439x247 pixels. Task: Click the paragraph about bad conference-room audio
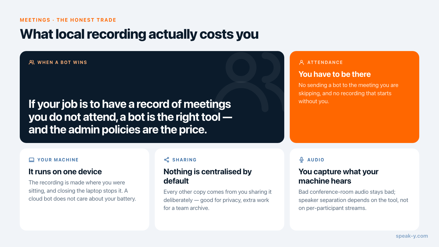(353, 200)
